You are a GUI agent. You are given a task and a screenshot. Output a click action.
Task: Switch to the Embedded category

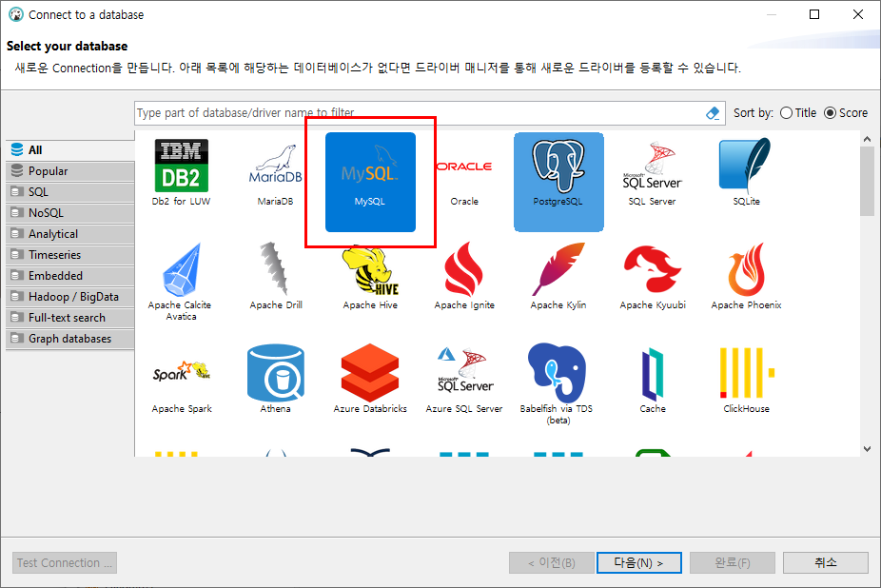(70, 276)
